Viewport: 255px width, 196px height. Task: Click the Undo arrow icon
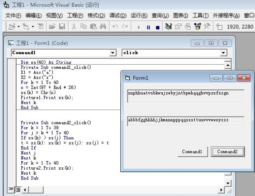[115, 26]
